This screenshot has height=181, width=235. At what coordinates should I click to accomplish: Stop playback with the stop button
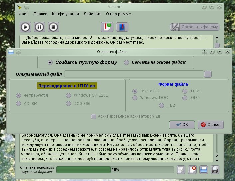(x=53, y=27)
